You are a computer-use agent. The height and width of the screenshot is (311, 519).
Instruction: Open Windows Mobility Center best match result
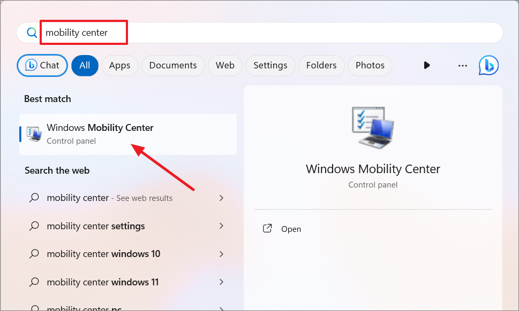point(128,134)
